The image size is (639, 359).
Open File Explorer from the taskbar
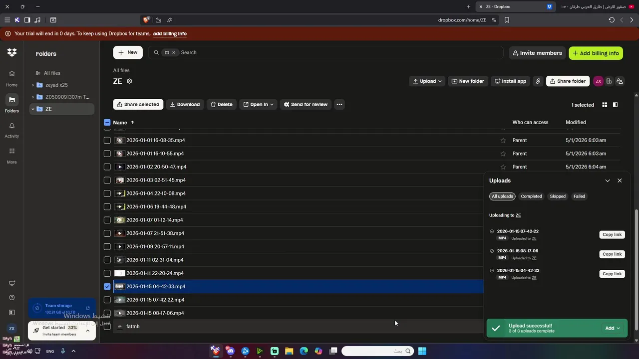point(289,351)
